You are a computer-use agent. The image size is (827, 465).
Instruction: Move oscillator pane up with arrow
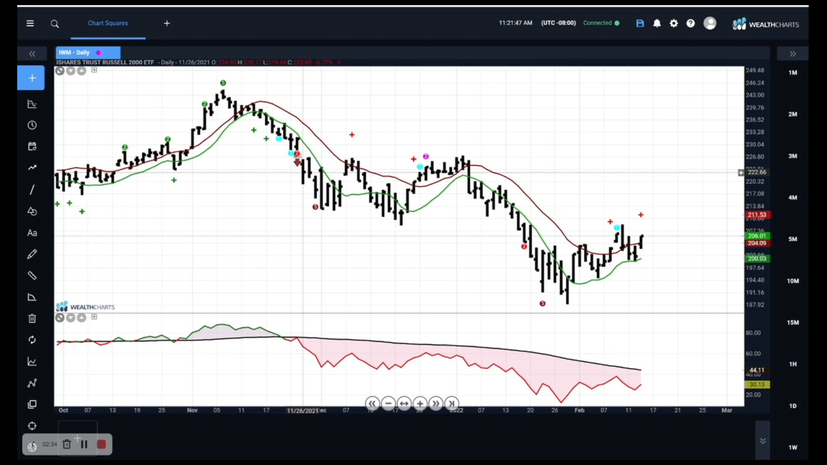[81, 318]
